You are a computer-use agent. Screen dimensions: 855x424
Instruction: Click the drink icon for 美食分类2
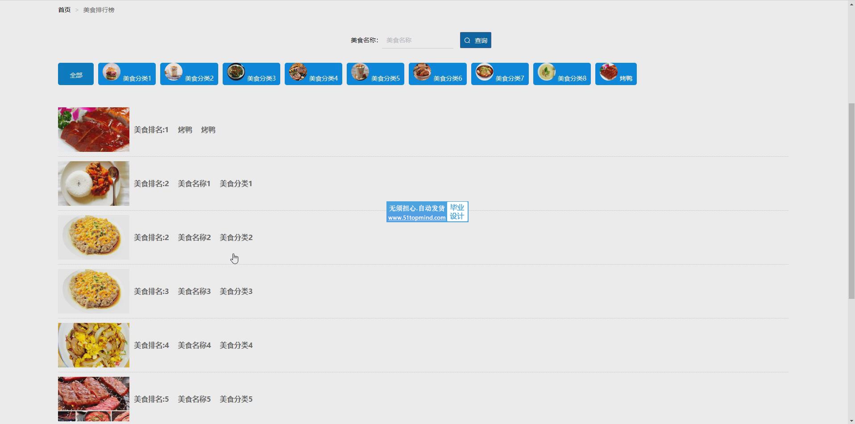[x=174, y=72]
